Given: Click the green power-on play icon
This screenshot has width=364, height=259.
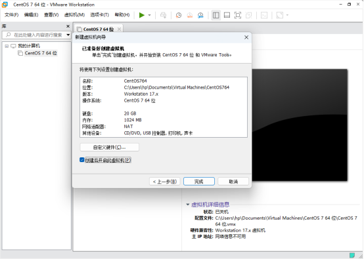Looking at the screenshot, I should pos(142,15).
